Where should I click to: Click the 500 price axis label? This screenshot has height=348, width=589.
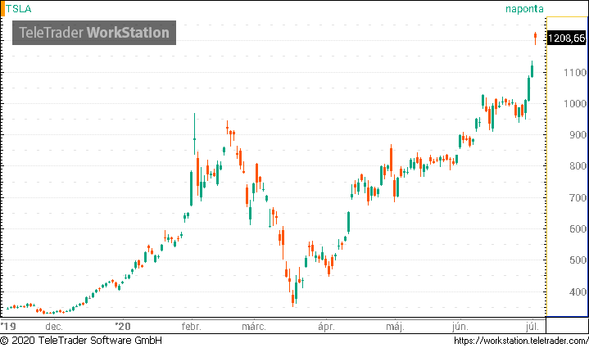click(x=578, y=260)
